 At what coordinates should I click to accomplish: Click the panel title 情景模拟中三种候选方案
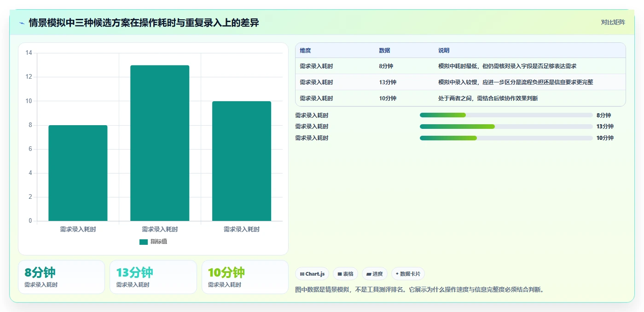point(144,23)
